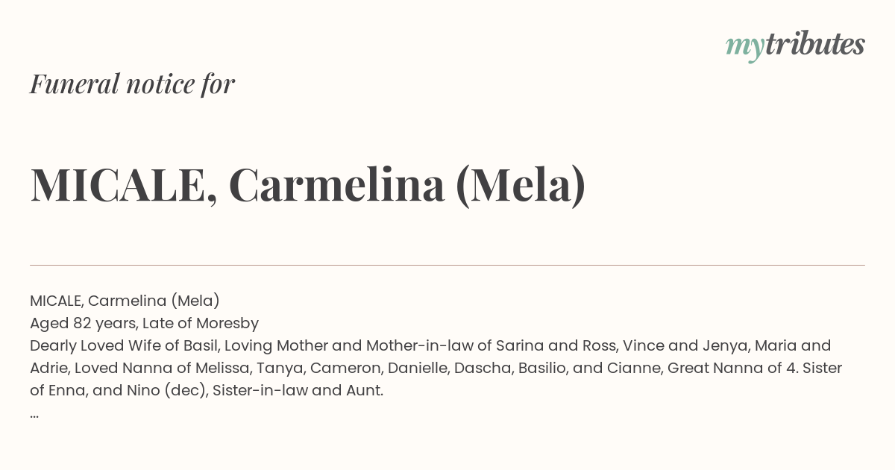Click the first line 'MICALE, Carmelina (Mela)'
This screenshot has height=470, width=895.
point(125,301)
